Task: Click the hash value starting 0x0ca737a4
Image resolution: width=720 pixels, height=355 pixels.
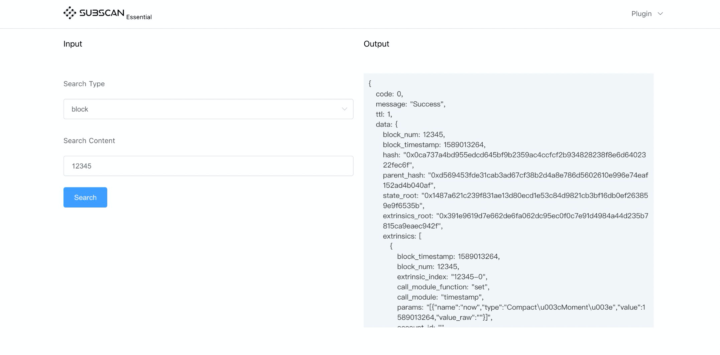Action: point(514,160)
